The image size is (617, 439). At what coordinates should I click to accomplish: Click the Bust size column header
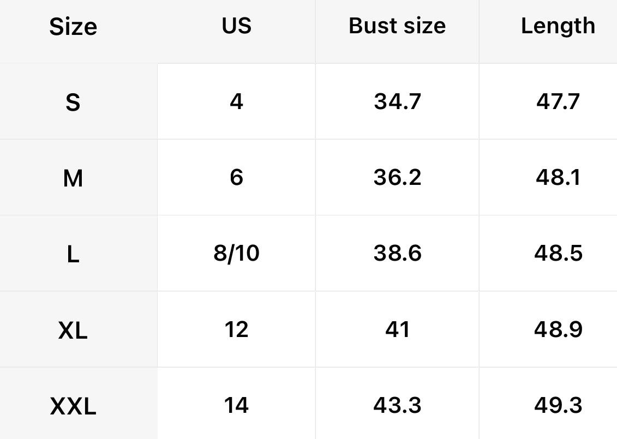[x=397, y=26]
